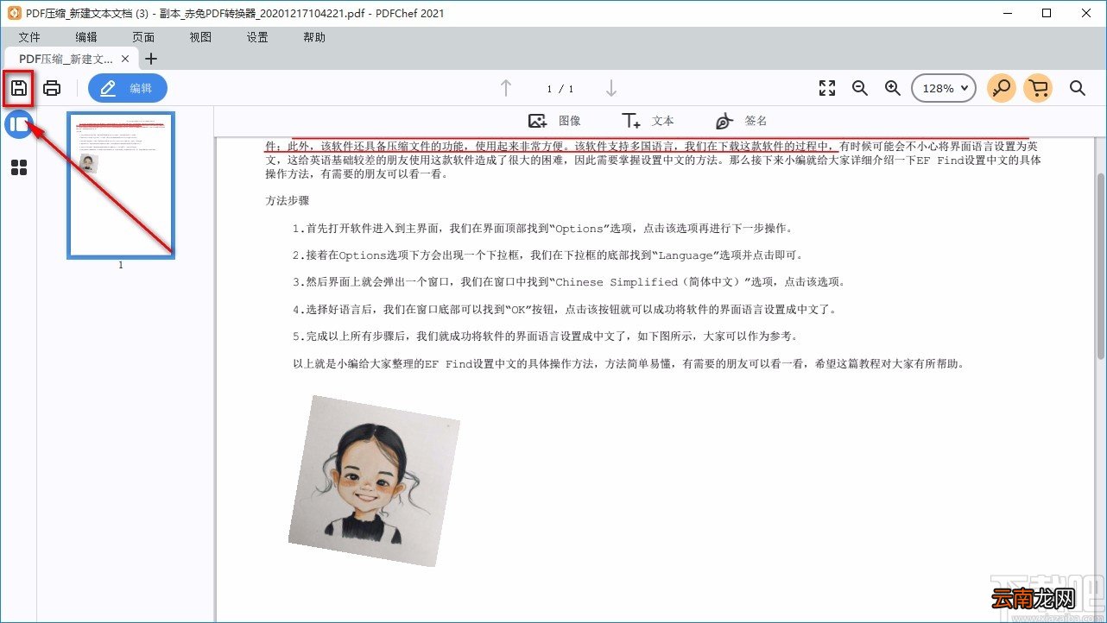Open the orange shopping cart purchase icon
The width and height of the screenshot is (1107, 623).
point(1039,88)
